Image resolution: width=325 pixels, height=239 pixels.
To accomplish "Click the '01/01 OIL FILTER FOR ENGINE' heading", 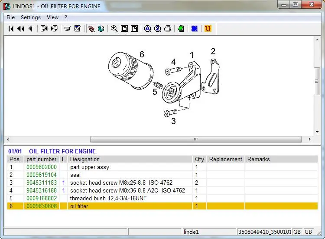I will click(x=52, y=151).
